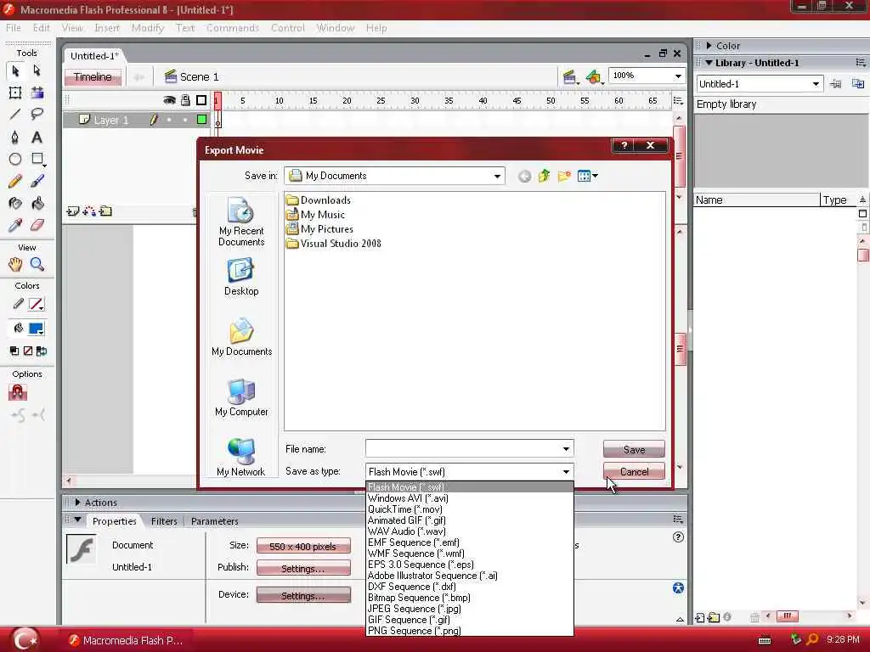The height and width of the screenshot is (652, 870).
Task: Click the Cancel button
Action: [x=634, y=472]
